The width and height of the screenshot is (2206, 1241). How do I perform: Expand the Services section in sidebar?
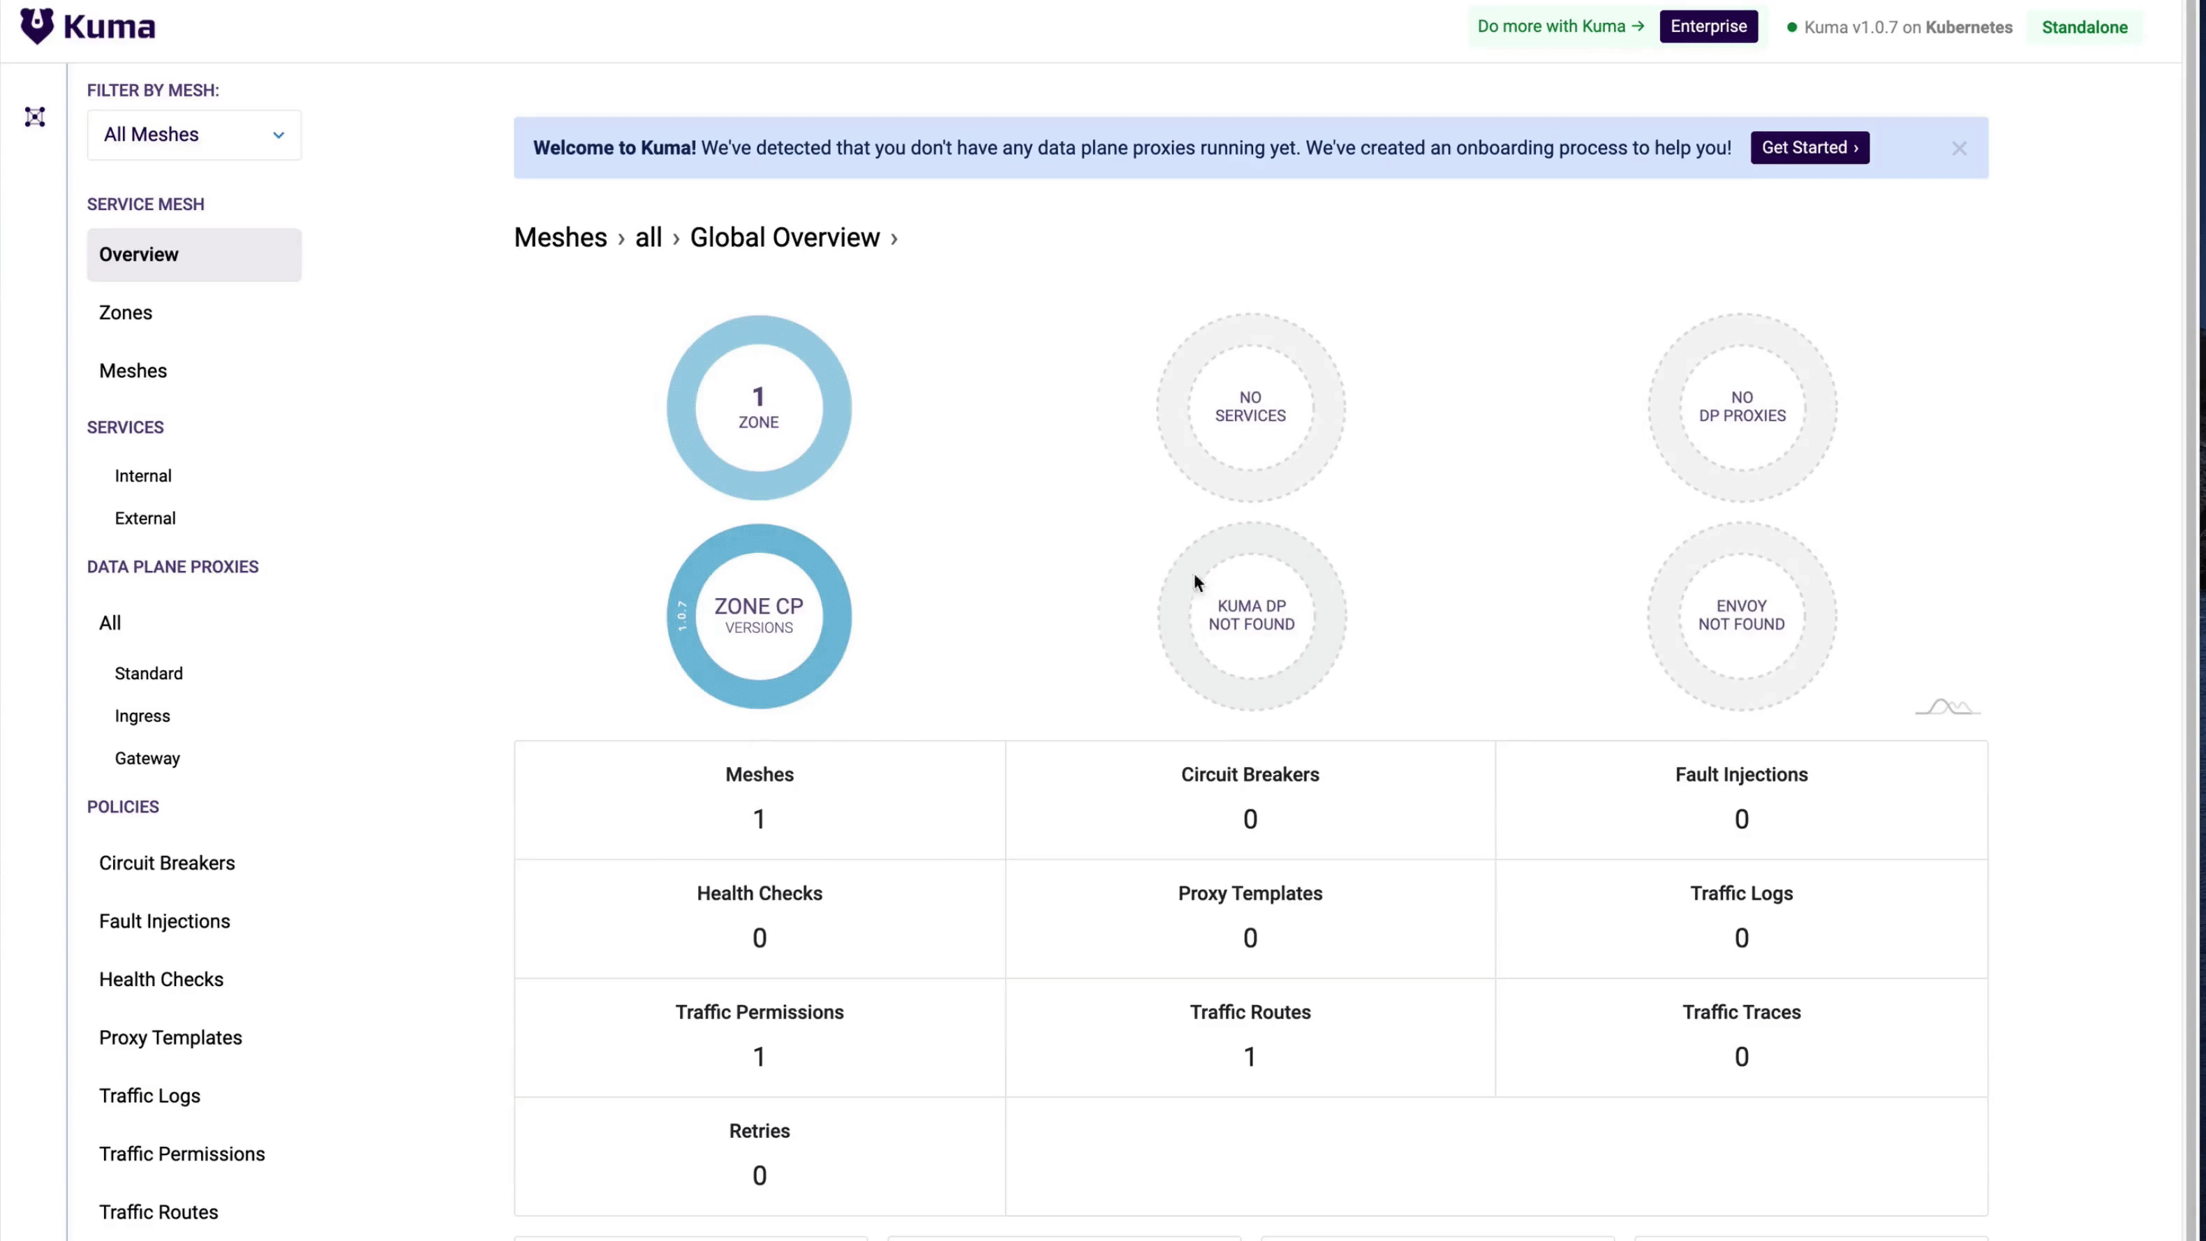tap(126, 426)
